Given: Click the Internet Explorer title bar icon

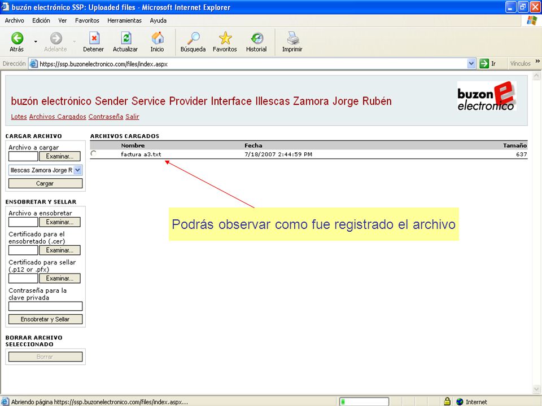Looking at the screenshot, I should coord(5,7).
